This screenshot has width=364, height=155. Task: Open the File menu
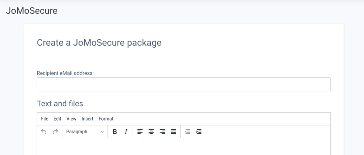tap(45, 119)
